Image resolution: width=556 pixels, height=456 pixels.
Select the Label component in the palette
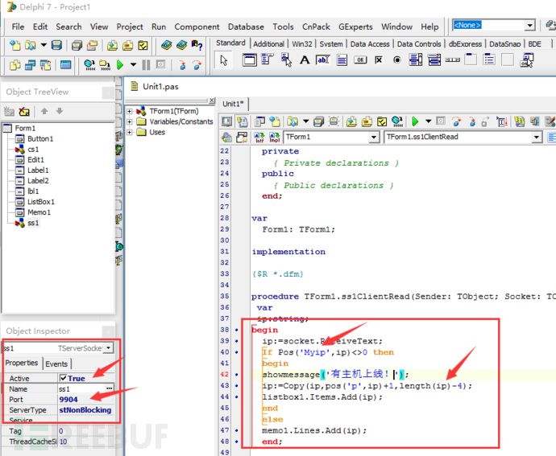tap(303, 60)
